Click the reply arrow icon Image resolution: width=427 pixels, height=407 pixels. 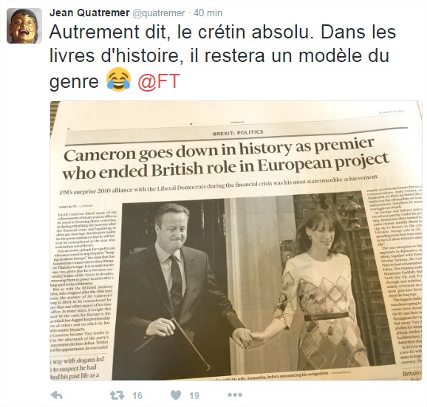click(x=57, y=395)
